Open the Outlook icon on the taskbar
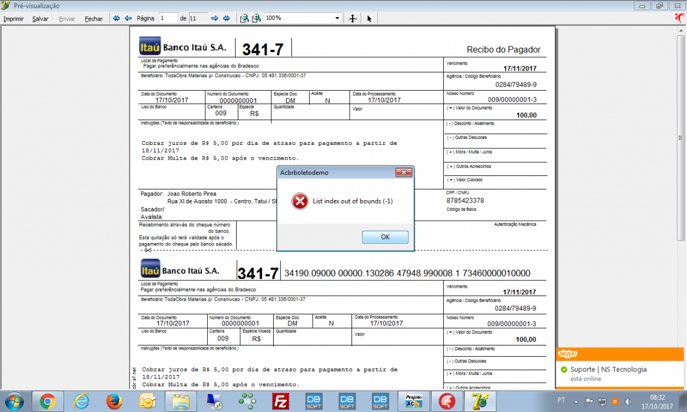 point(147,401)
